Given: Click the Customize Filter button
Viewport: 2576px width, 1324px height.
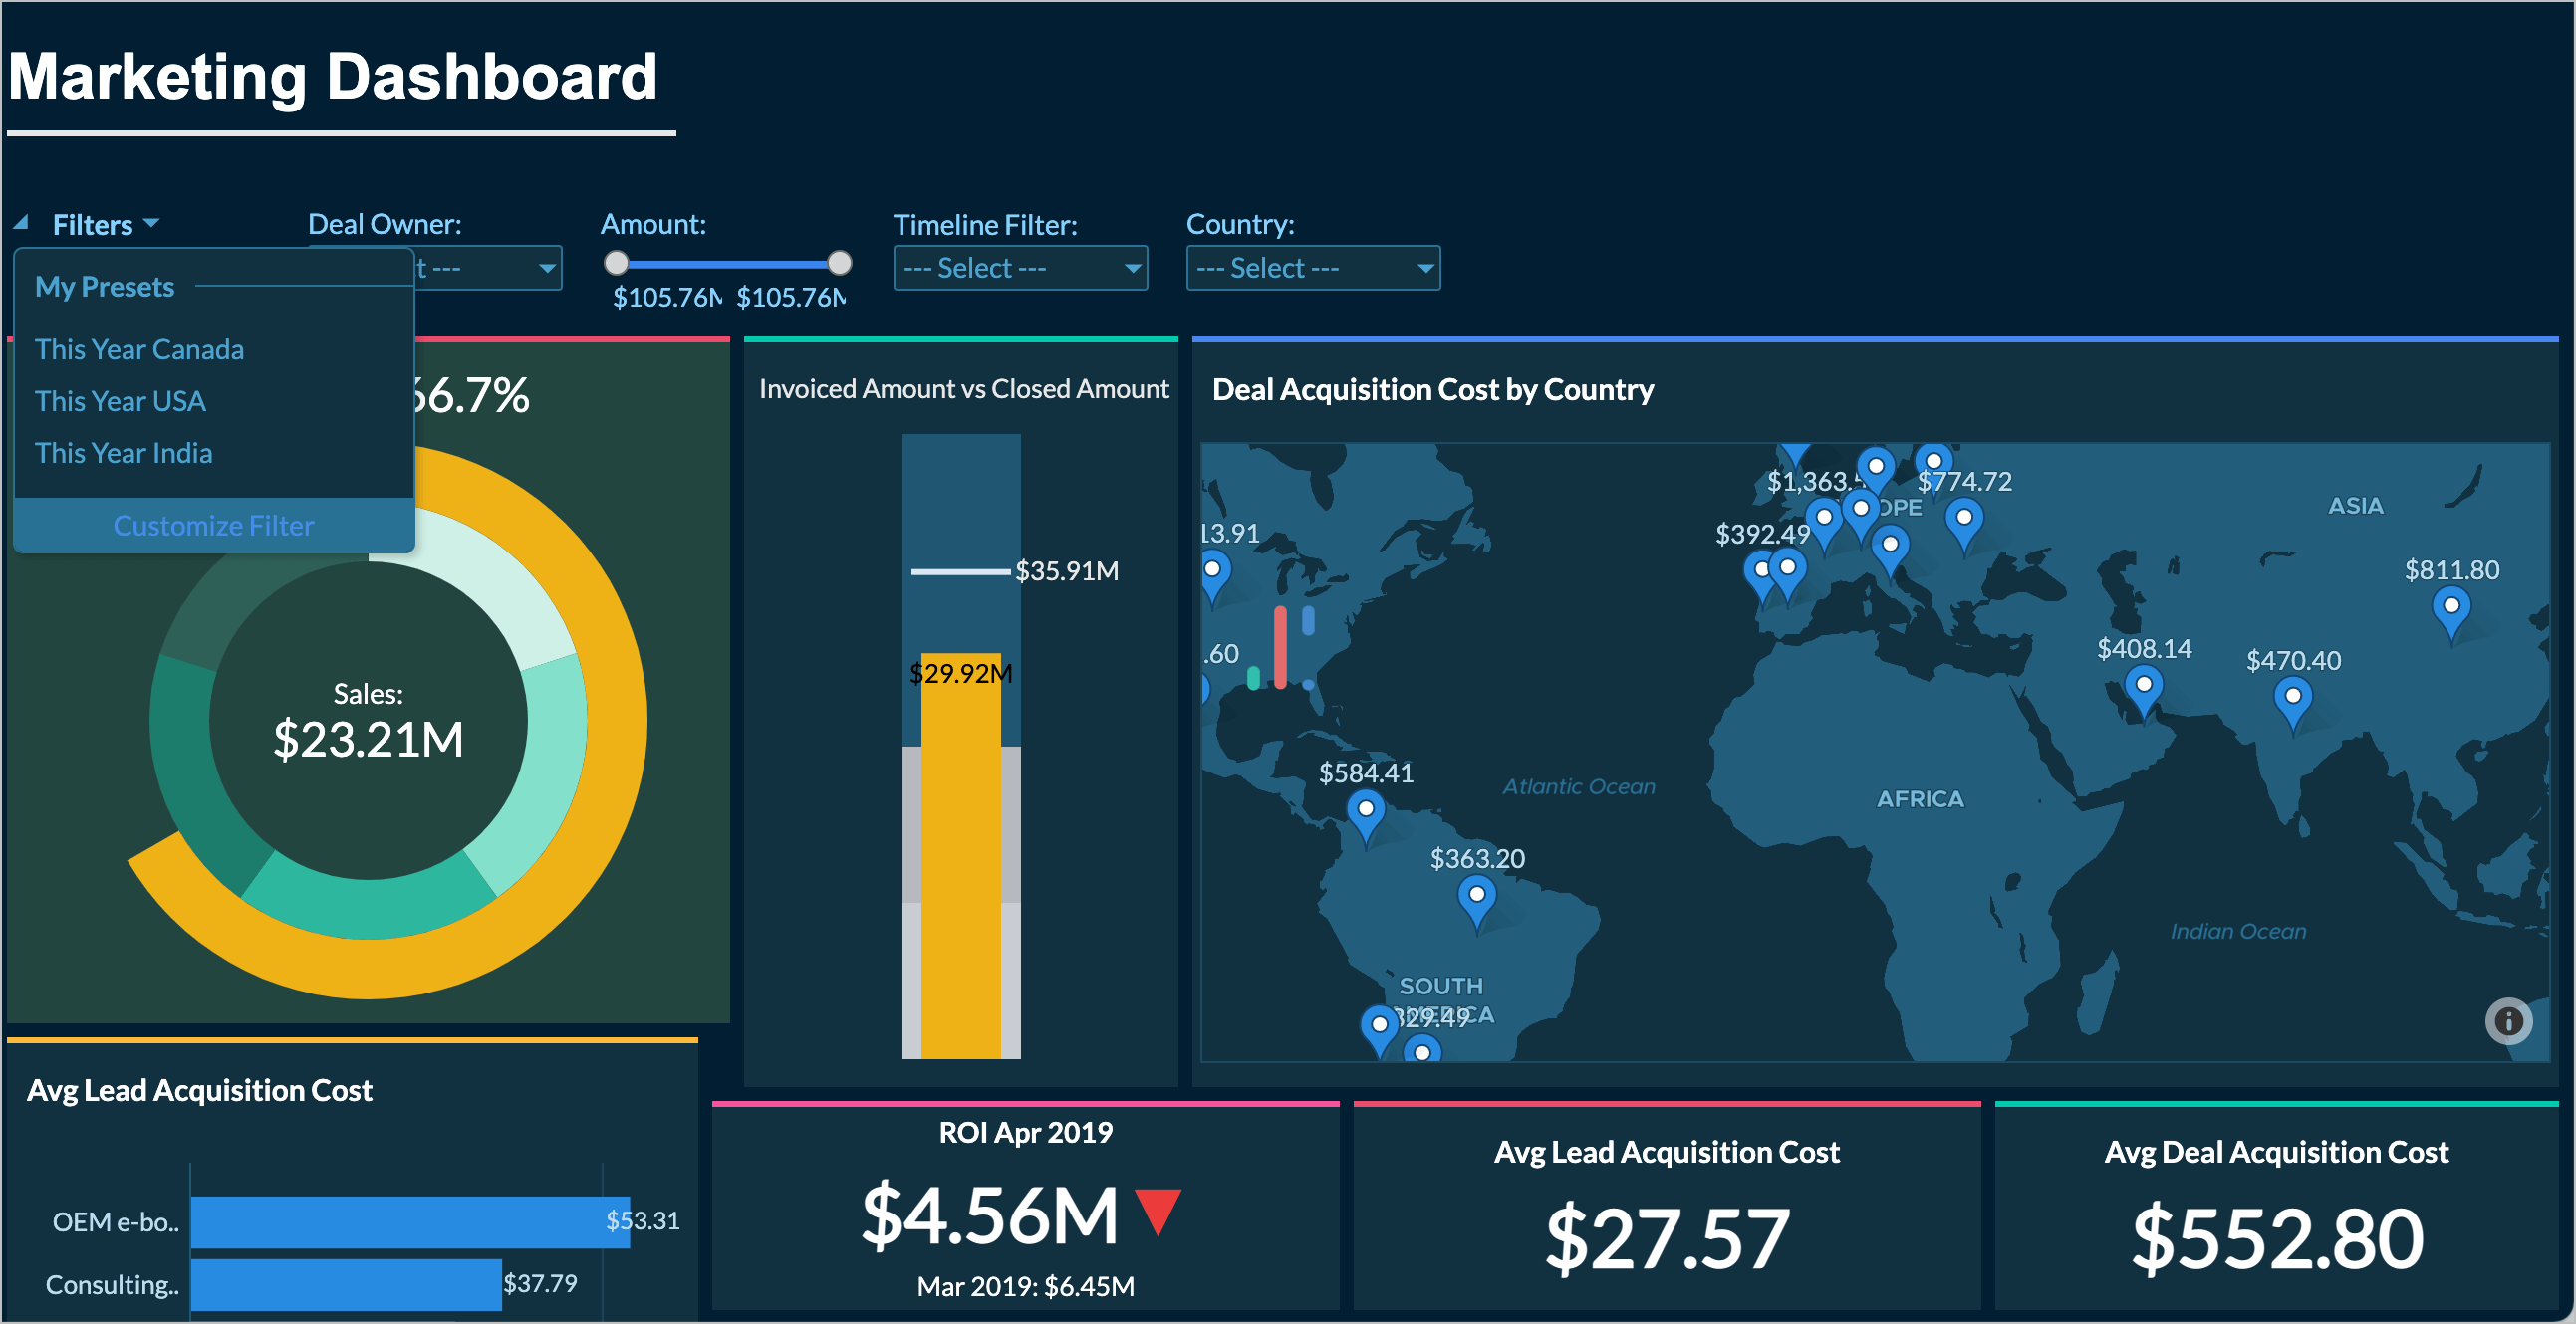Looking at the screenshot, I should point(213,526).
